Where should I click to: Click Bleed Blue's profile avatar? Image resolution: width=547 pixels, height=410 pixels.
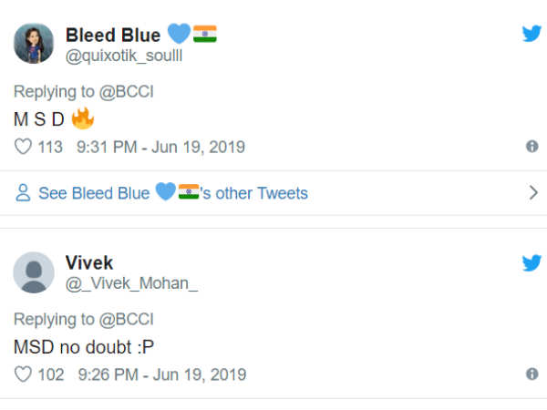(x=35, y=43)
